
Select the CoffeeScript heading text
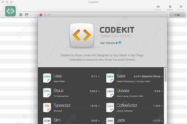pos(127,105)
